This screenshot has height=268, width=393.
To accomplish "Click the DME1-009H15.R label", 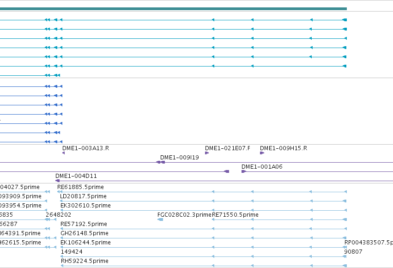I will (x=284, y=148).
